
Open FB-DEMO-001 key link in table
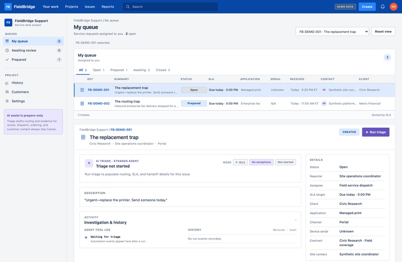point(98,90)
